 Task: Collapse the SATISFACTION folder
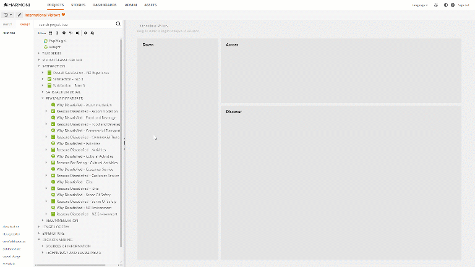39,66
